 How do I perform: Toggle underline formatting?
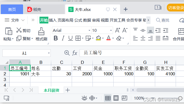click(70, 38)
